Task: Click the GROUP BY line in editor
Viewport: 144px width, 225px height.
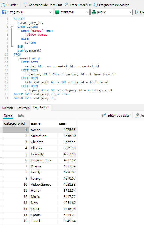Action: pyautogui.click(x=41, y=94)
